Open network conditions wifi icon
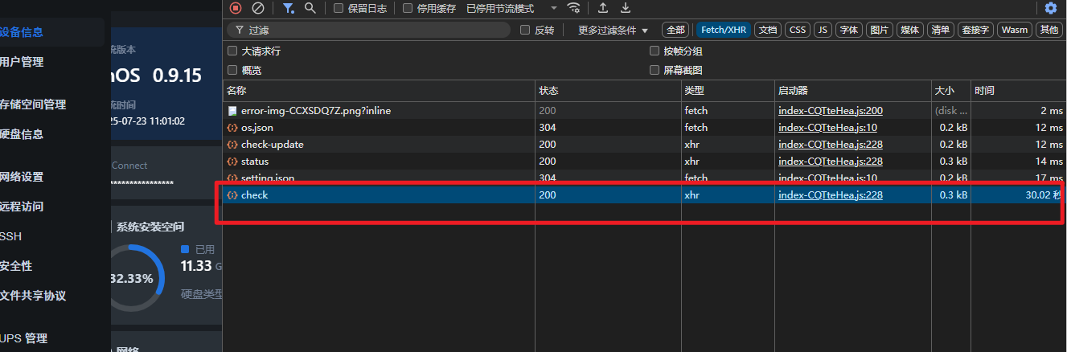This screenshot has height=352, width=1067. tap(573, 8)
